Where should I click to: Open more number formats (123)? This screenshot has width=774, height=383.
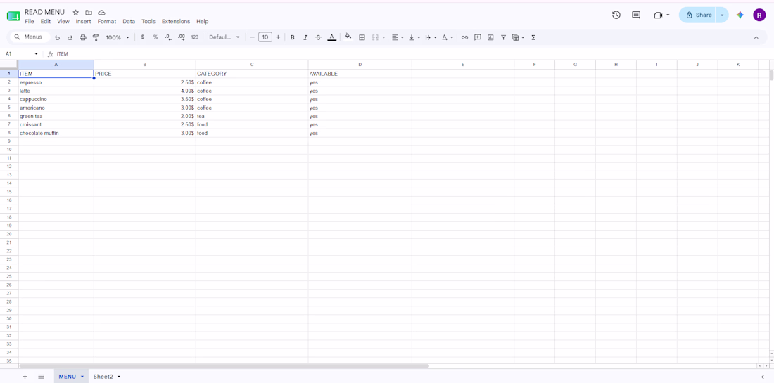pos(194,37)
